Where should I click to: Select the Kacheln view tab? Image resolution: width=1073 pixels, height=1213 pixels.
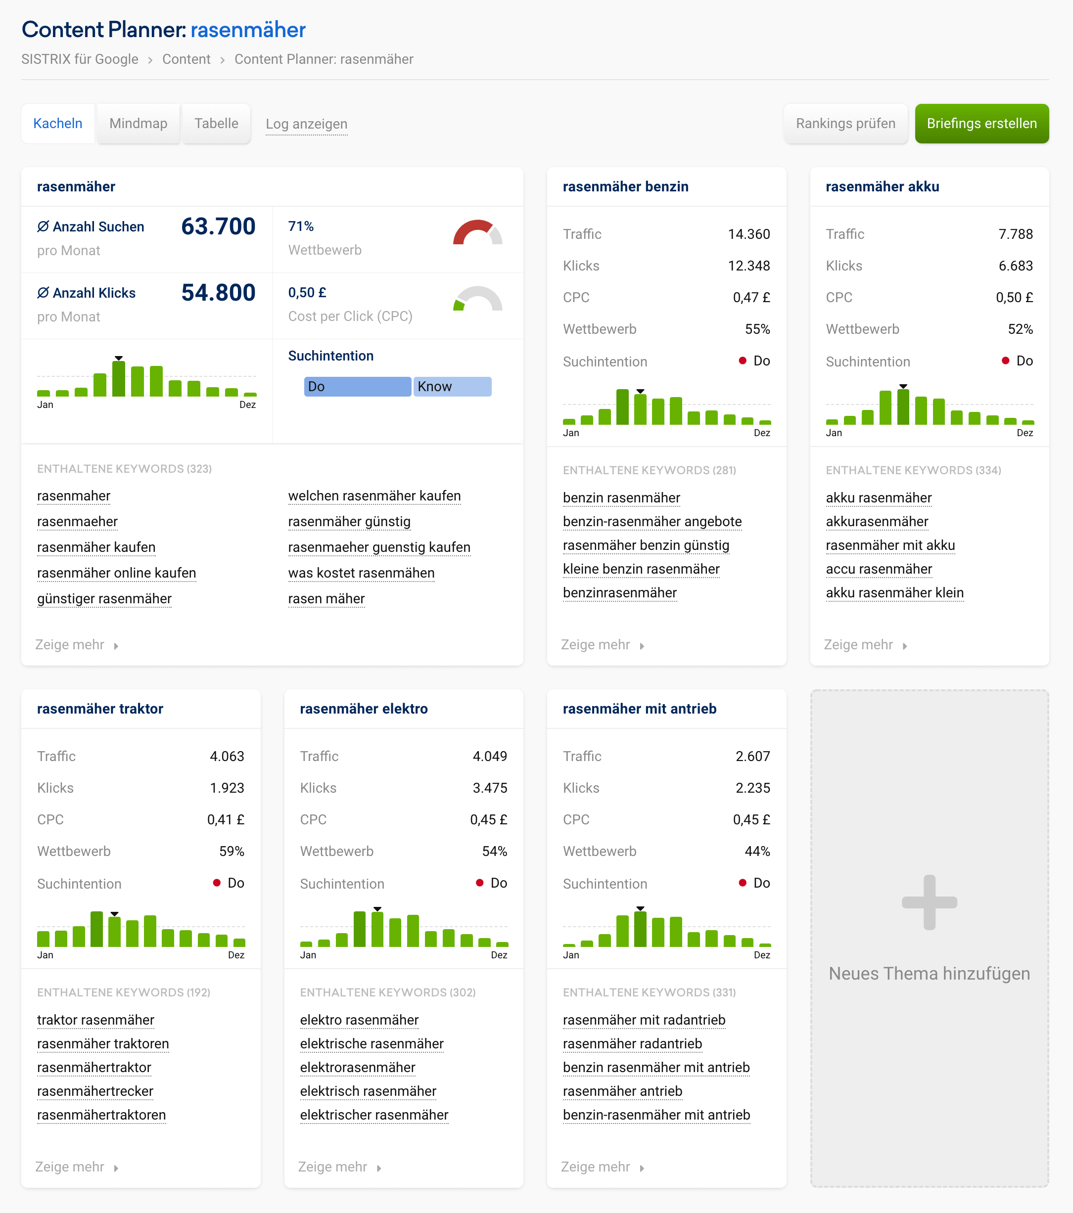coord(57,124)
